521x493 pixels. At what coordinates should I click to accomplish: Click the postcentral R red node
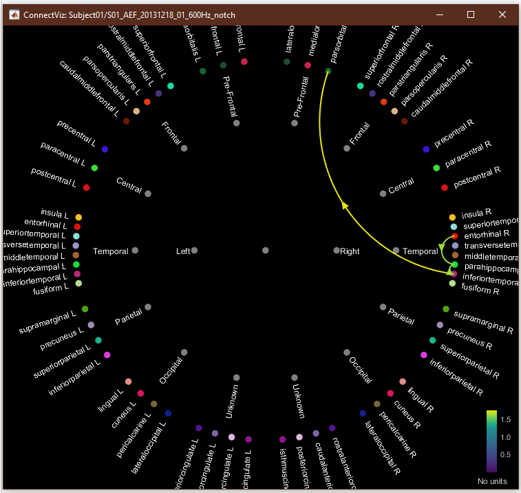click(445, 187)
